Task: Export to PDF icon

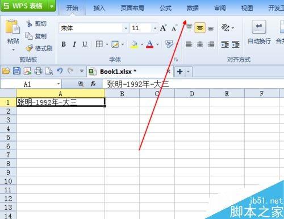Action: click(27, 71)
